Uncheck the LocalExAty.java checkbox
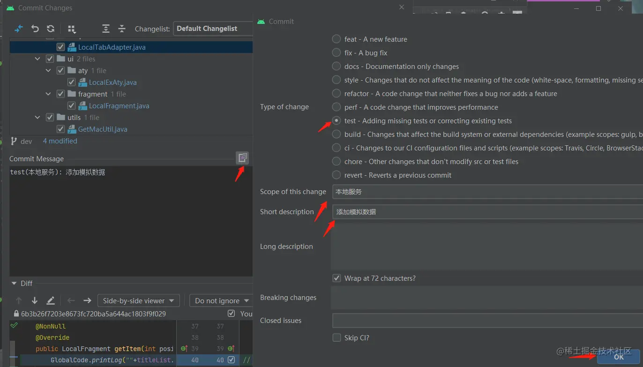The width and height of the screenshot is (643, 367). 71,82
